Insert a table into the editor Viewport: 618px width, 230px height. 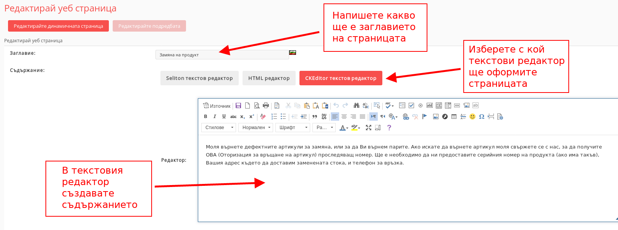pos(454,117)
